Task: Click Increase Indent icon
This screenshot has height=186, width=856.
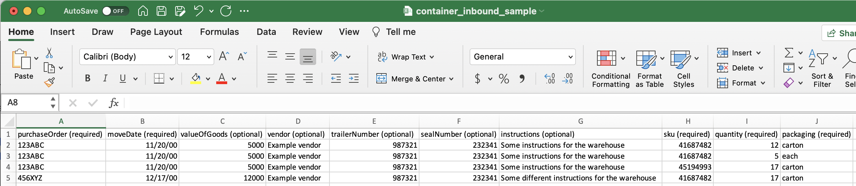Action: pyautogui.click(x=354, y=79)
